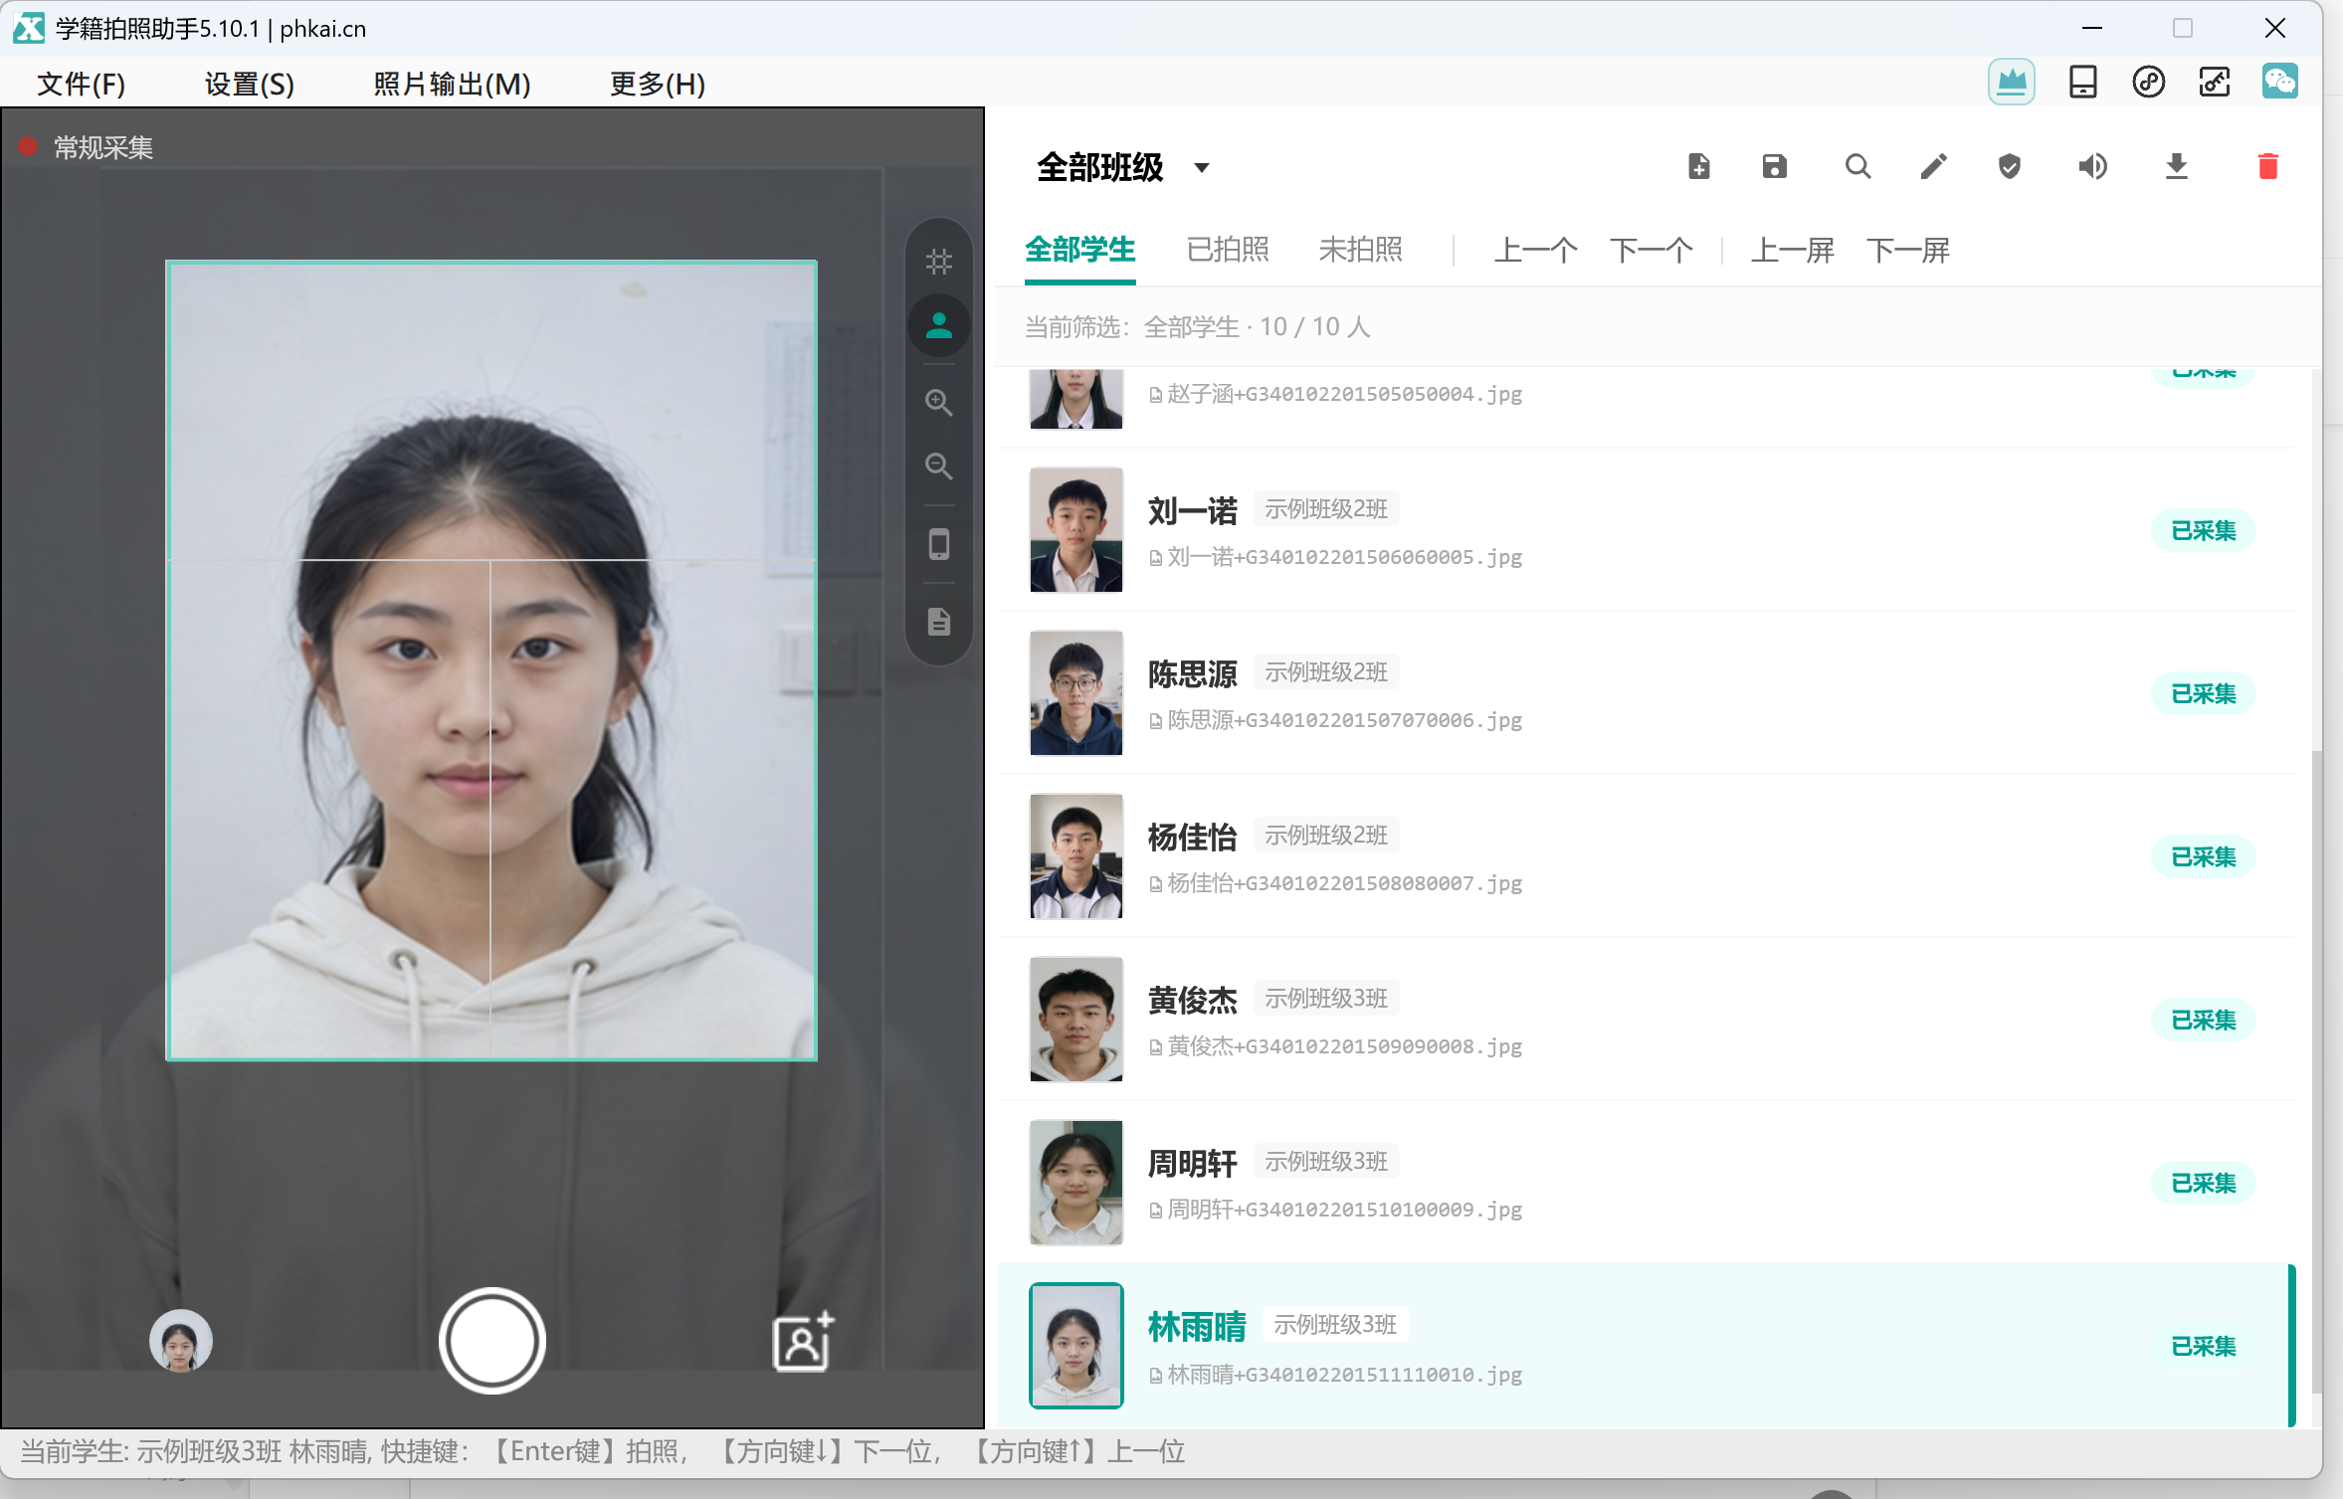Click the shield check icon
The image size is (2343, 1499).
coord(2010,166)
